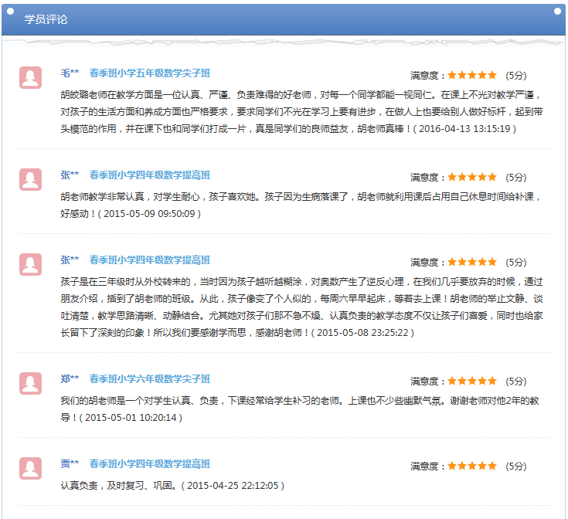Click the timestamp 2016-04-13 13:15:19

(x=464, y=128)
